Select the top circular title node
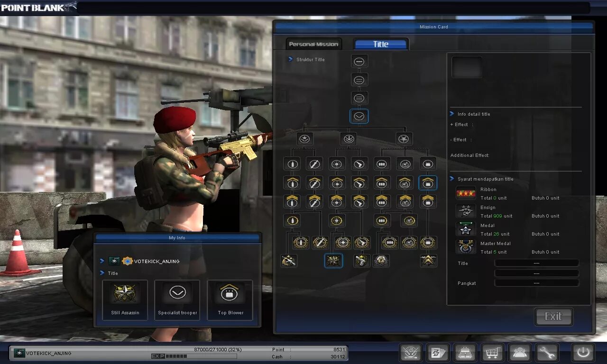Screen dimensions: 607x364 click(359, 61)
